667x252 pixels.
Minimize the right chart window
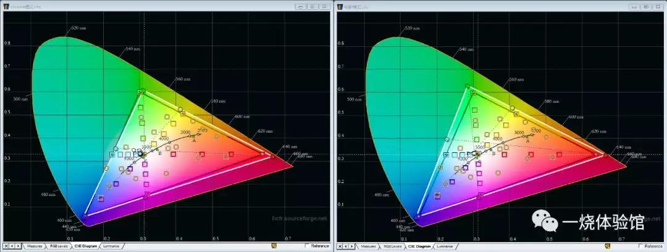tap(634, 6)
